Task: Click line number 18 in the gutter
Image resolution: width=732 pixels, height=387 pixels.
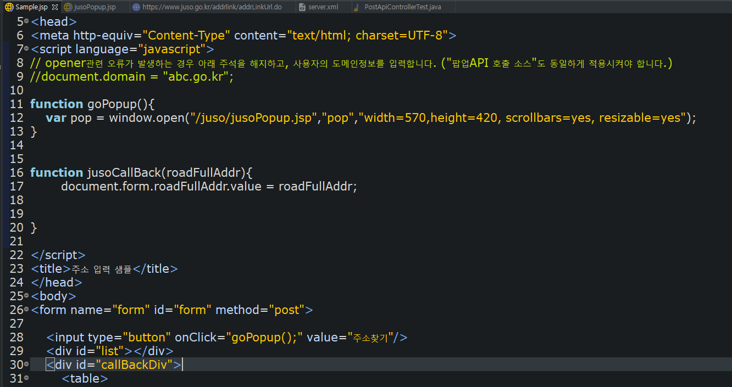Action: pyautogui.click(x=16, y=200)
